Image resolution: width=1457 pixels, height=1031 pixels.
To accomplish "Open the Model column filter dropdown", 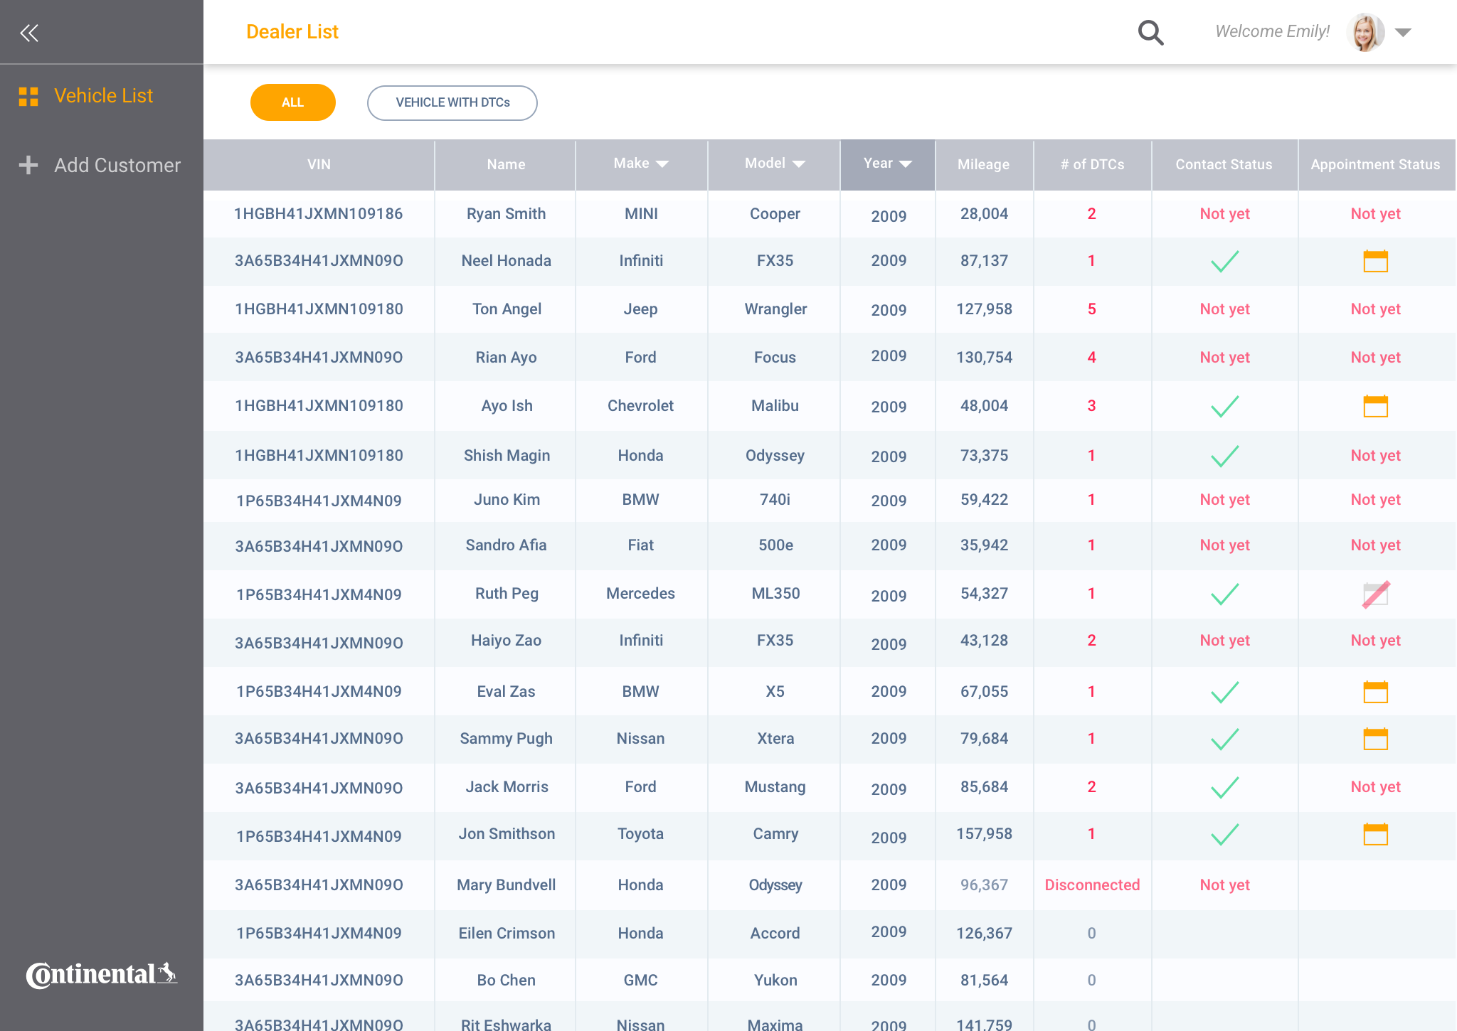I will (x=798, y=164).
